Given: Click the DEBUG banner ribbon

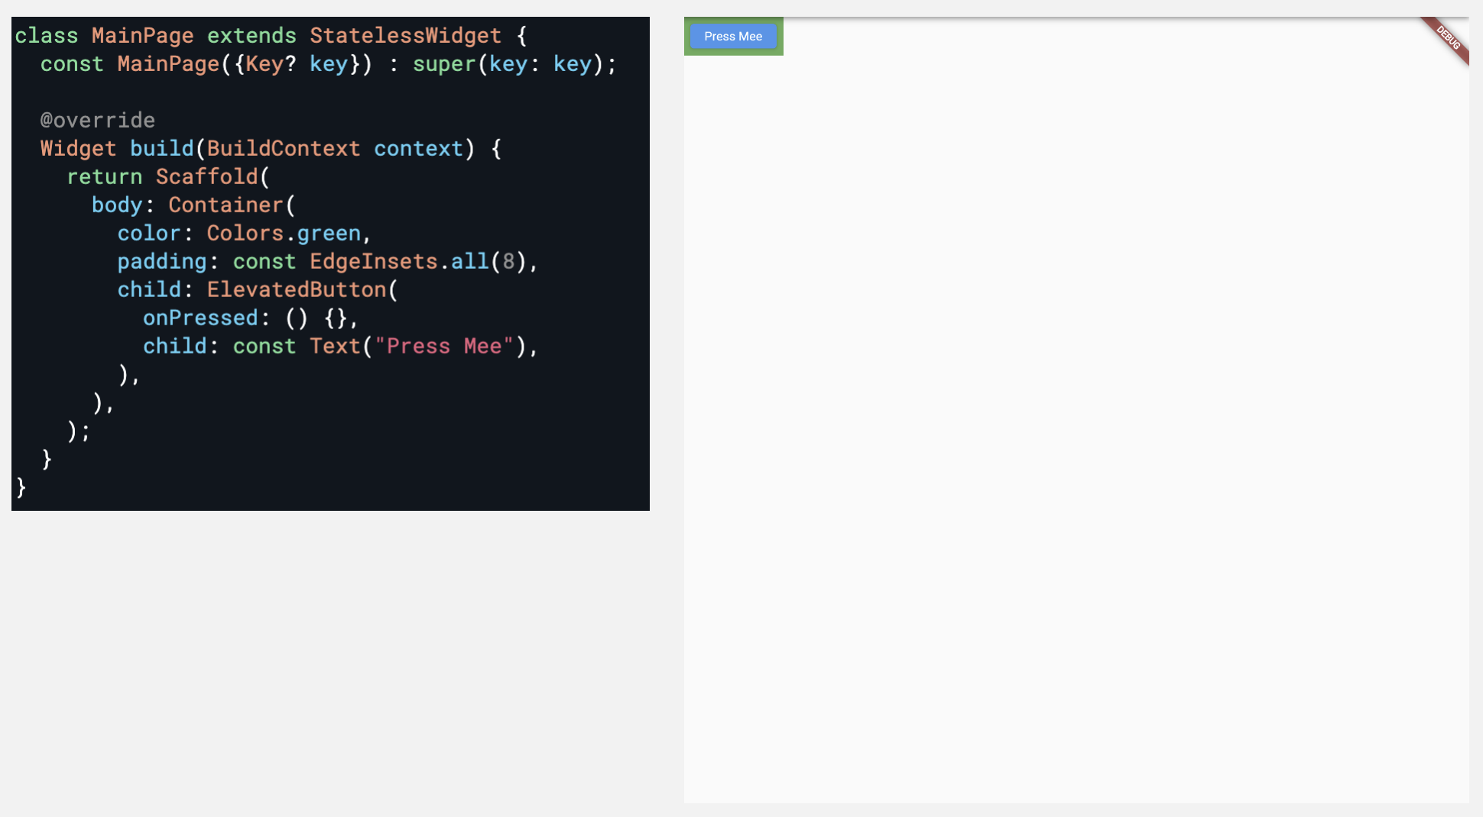Looking at the screenshot, I should click(1448, 37).
